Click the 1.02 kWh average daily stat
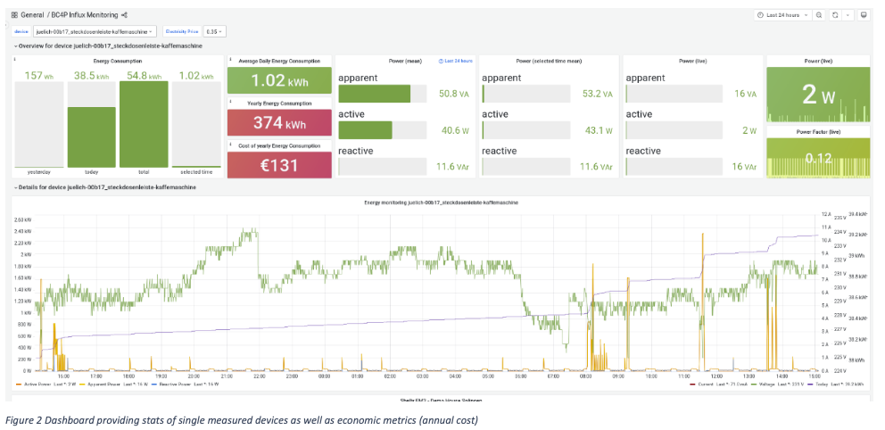This screenshot has height=430, width=885. point(279,80)
